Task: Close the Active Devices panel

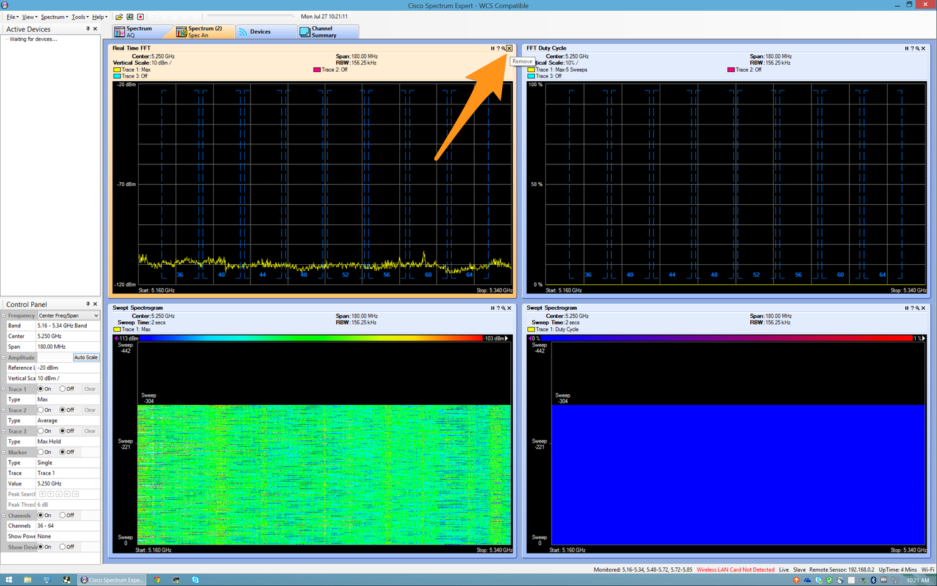Action: pos(95,29)
